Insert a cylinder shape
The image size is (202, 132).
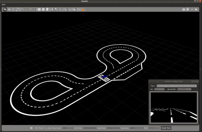[x=47, y=9]
